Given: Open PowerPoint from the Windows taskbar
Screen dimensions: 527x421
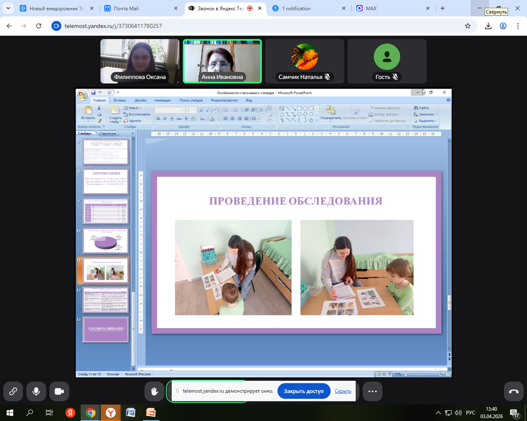Looking at the screenshot, I should tap(151, 412).
